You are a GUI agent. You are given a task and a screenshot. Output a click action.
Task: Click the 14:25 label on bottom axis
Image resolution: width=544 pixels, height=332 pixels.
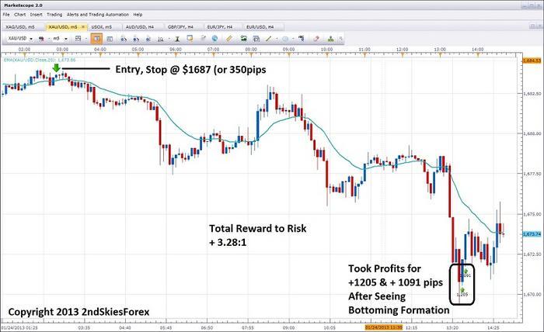click(493, 327)
